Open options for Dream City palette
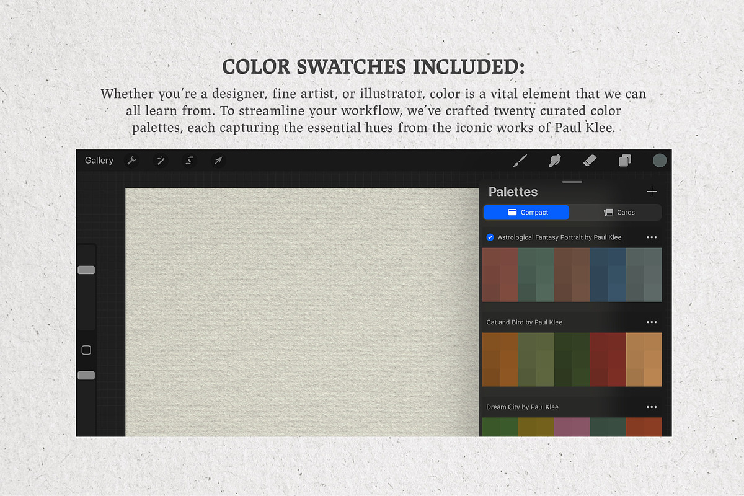The height and width of the screenshot is (496, 744). pyautogui.click(x=652, y=407)
